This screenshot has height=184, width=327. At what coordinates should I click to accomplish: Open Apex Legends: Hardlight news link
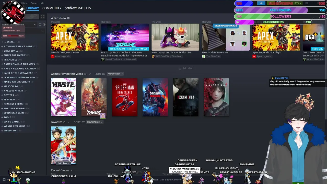tap(267, 52)
